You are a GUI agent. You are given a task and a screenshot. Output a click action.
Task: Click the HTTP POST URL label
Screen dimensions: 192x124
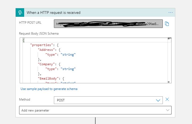point(30,23)
